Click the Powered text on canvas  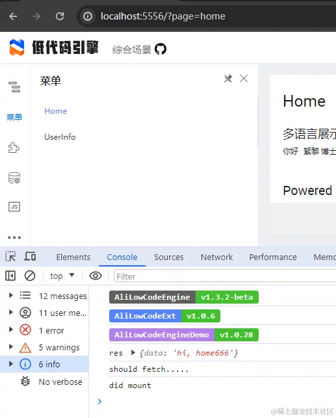307,190
